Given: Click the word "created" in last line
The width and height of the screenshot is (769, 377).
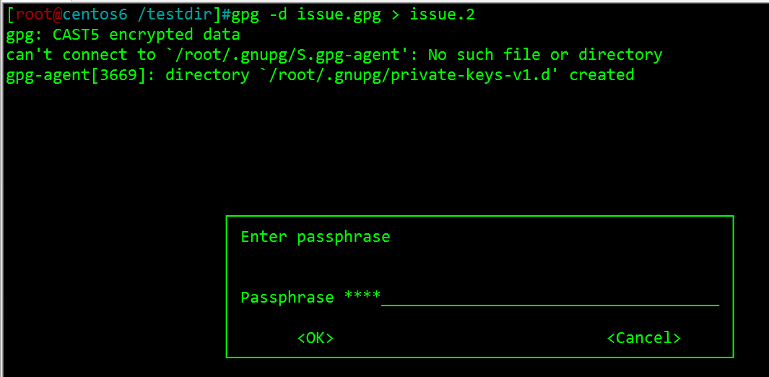Looking at the screenshot, I should click(601, 75).
